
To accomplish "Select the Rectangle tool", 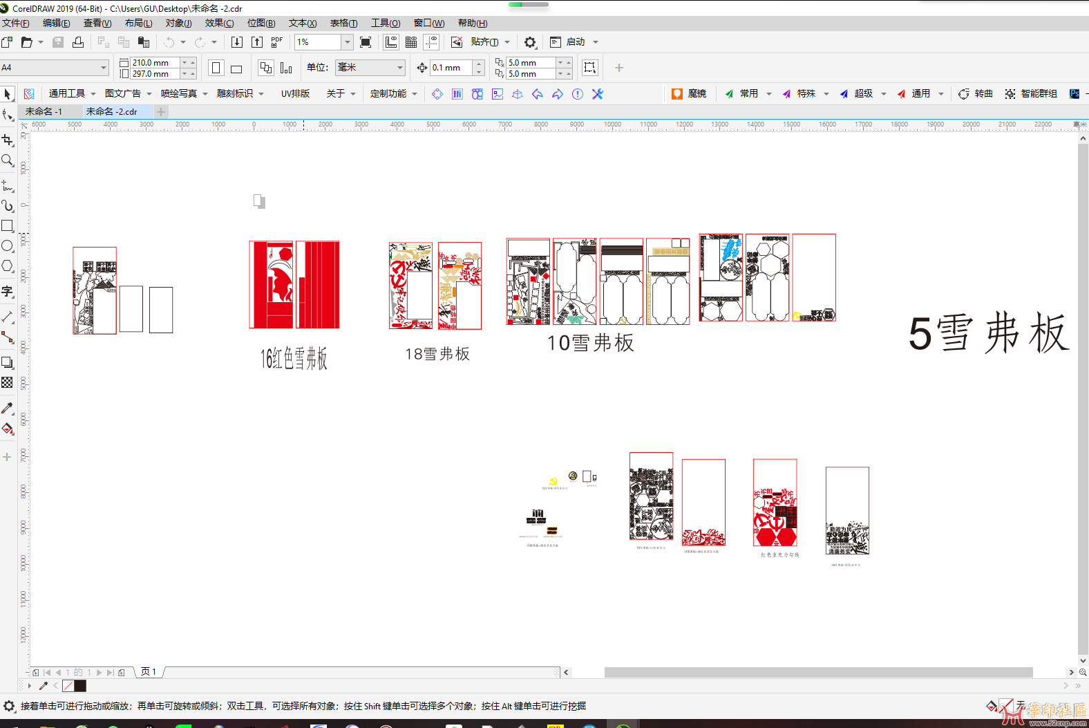I will click(8, 225).
